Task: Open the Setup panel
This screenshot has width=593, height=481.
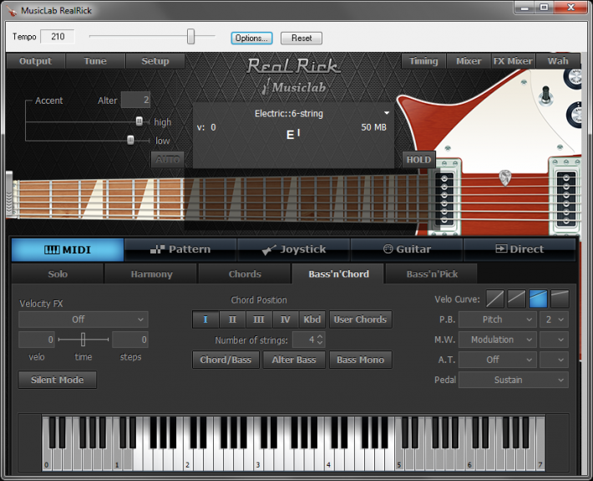Action: (155, 61)
